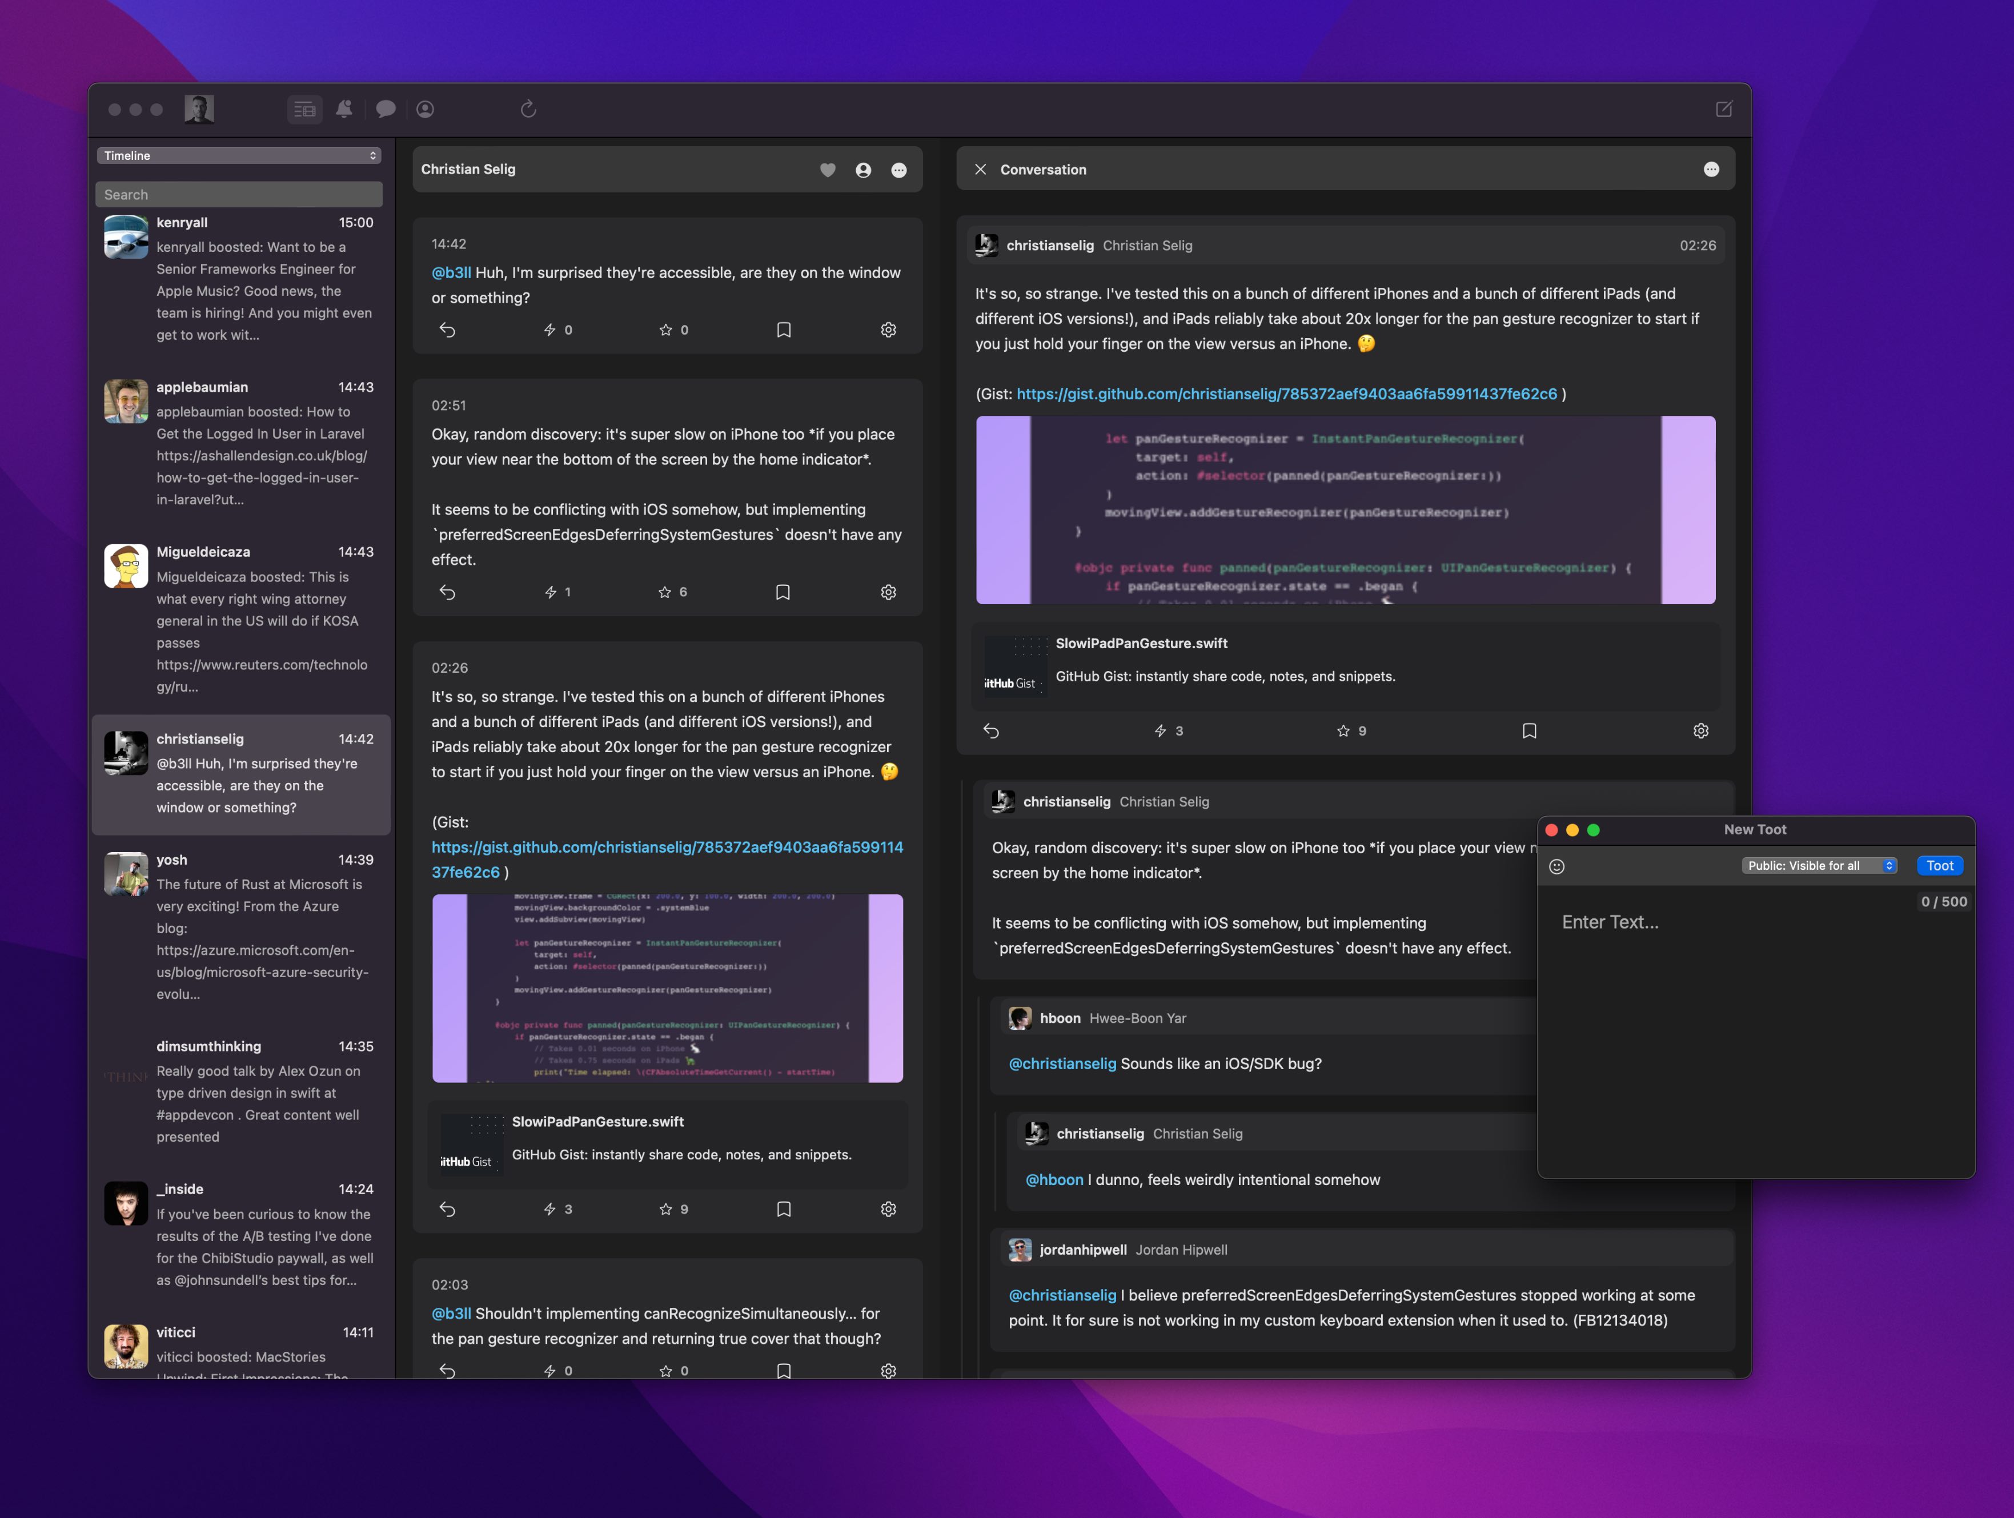Click the refresh timeline icon
The height and width of the screenshot is (1518, 2014).
coord(528,109)
